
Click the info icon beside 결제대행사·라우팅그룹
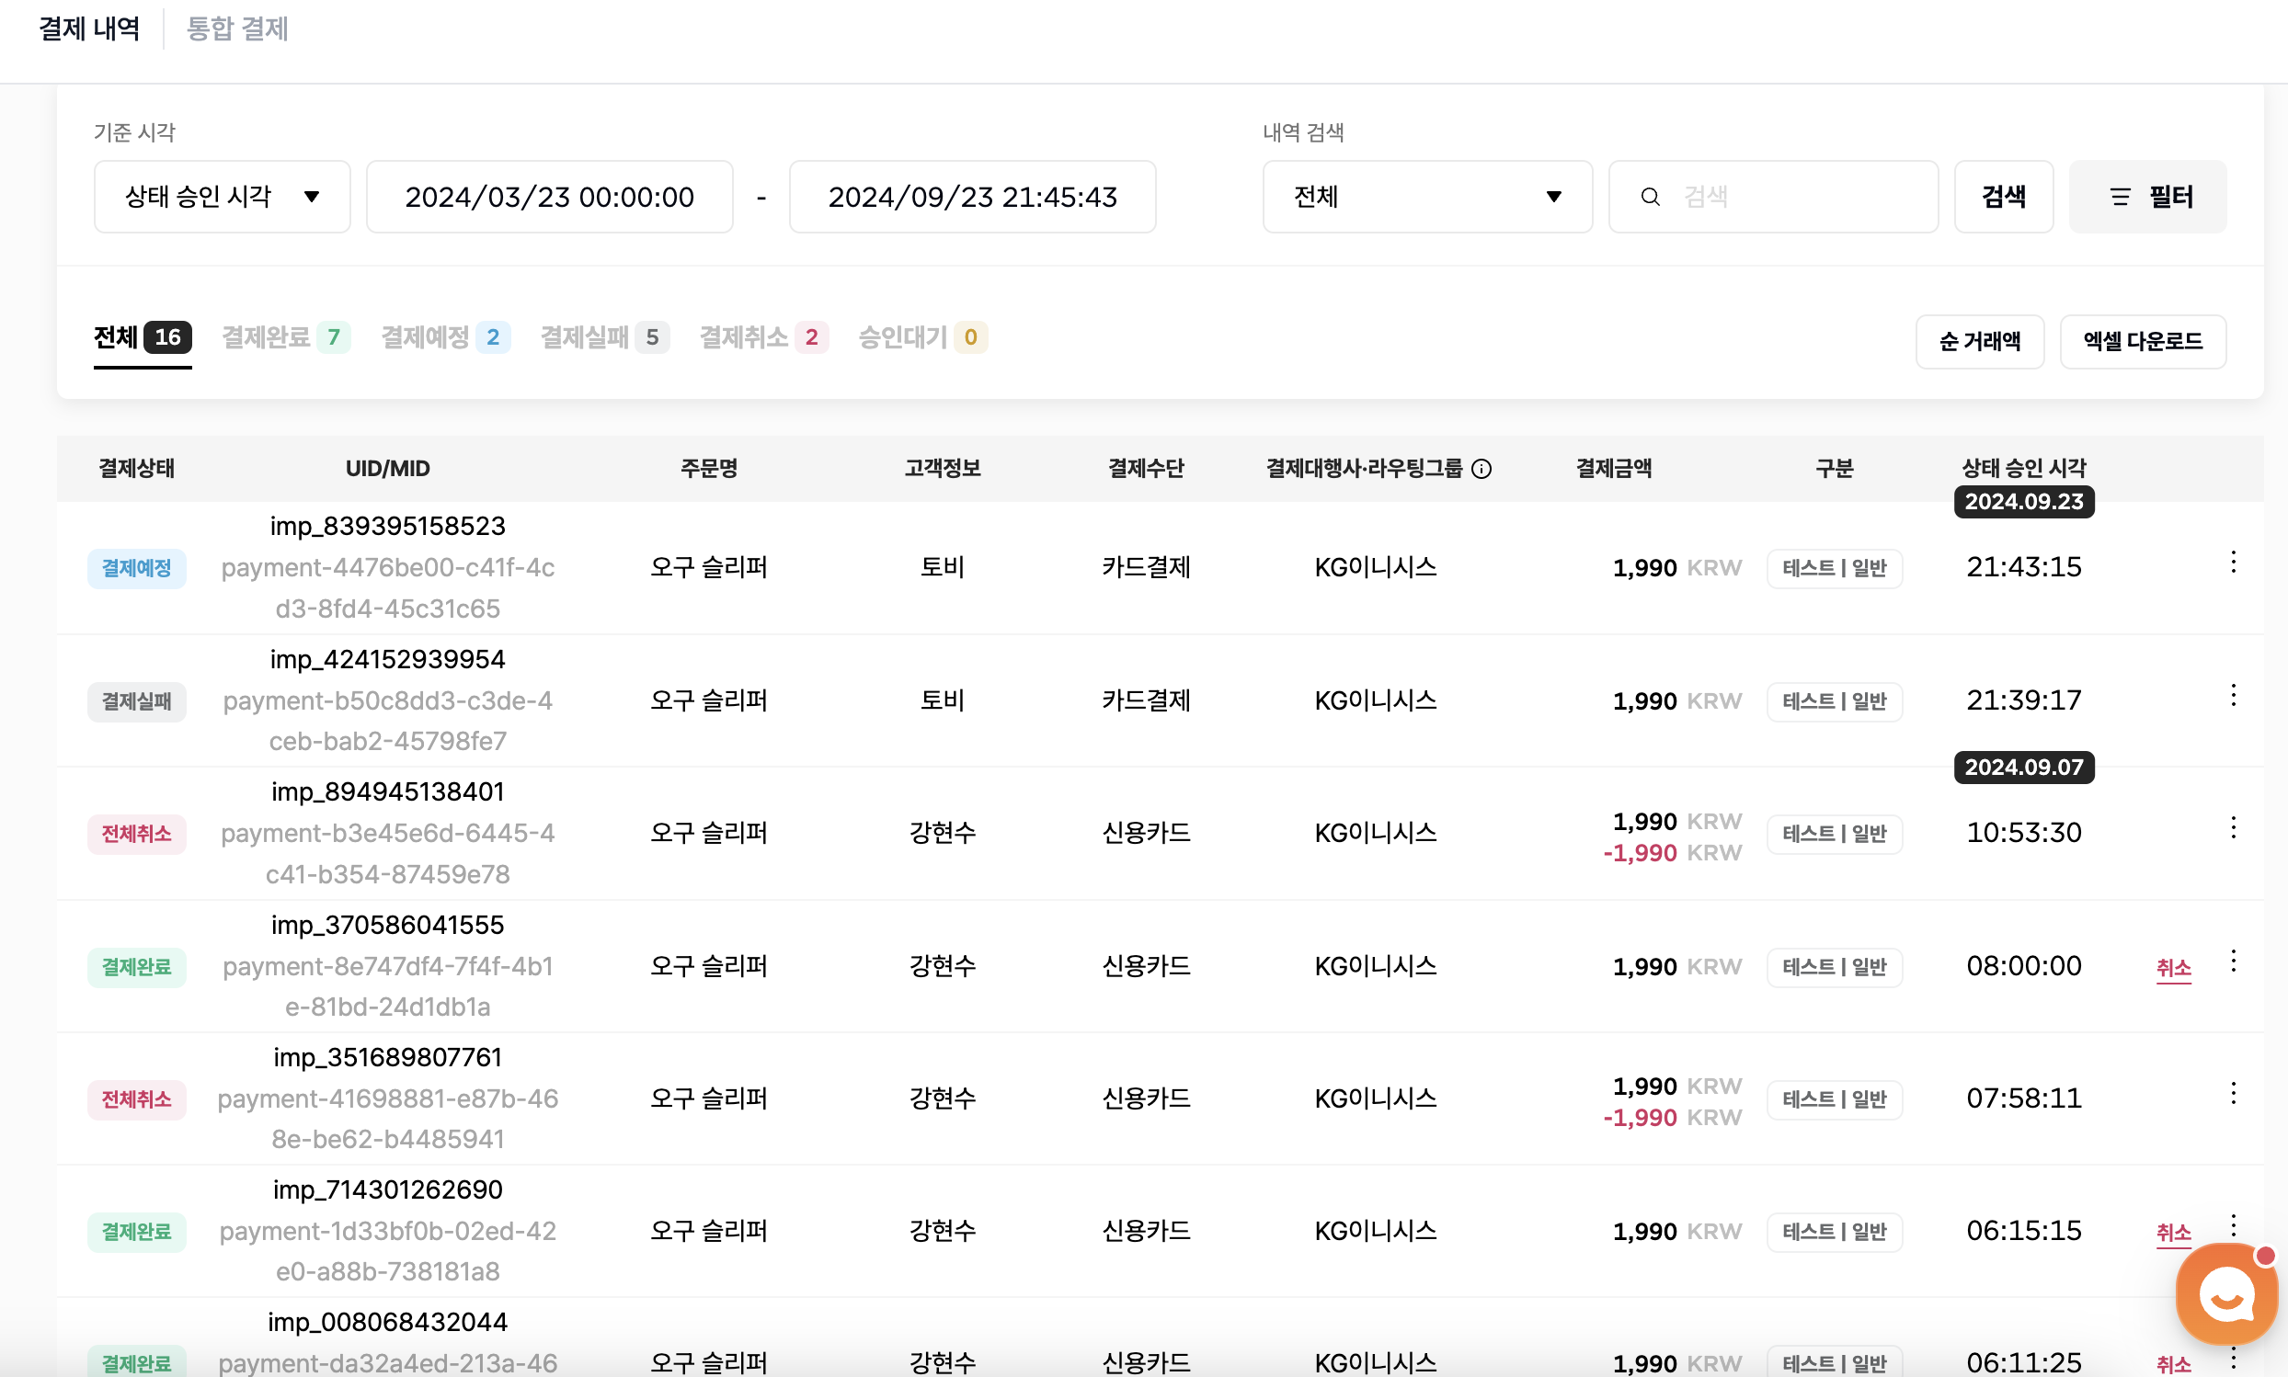[1481, 469]
